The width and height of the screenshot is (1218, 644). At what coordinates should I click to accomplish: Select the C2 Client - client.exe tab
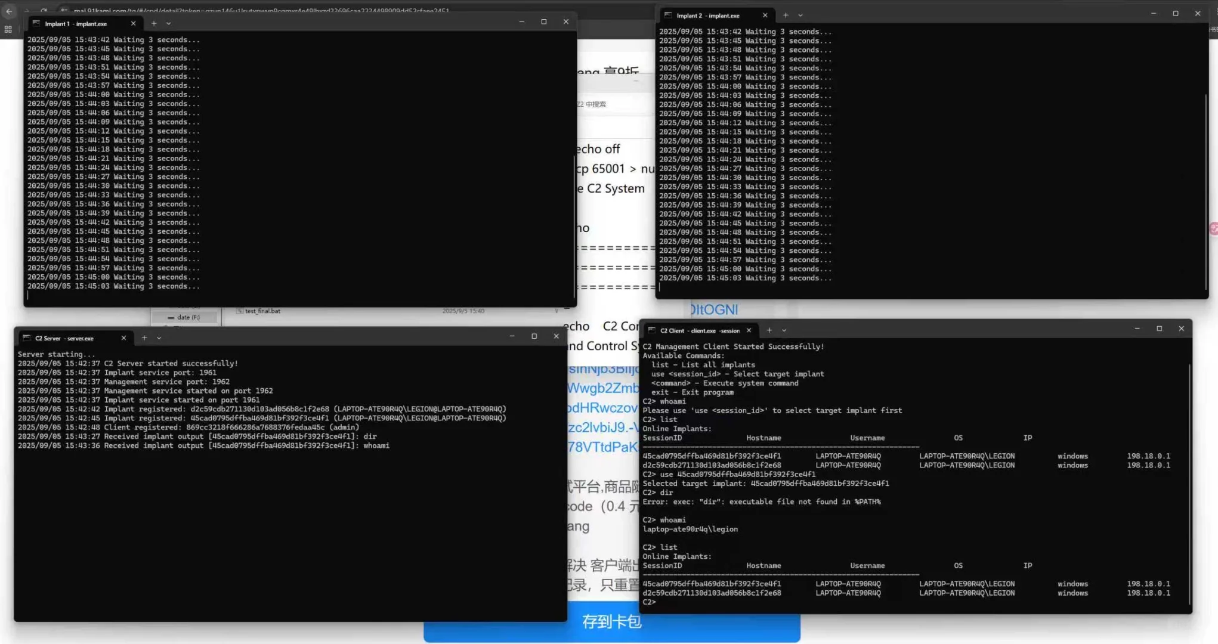[699, 330]
